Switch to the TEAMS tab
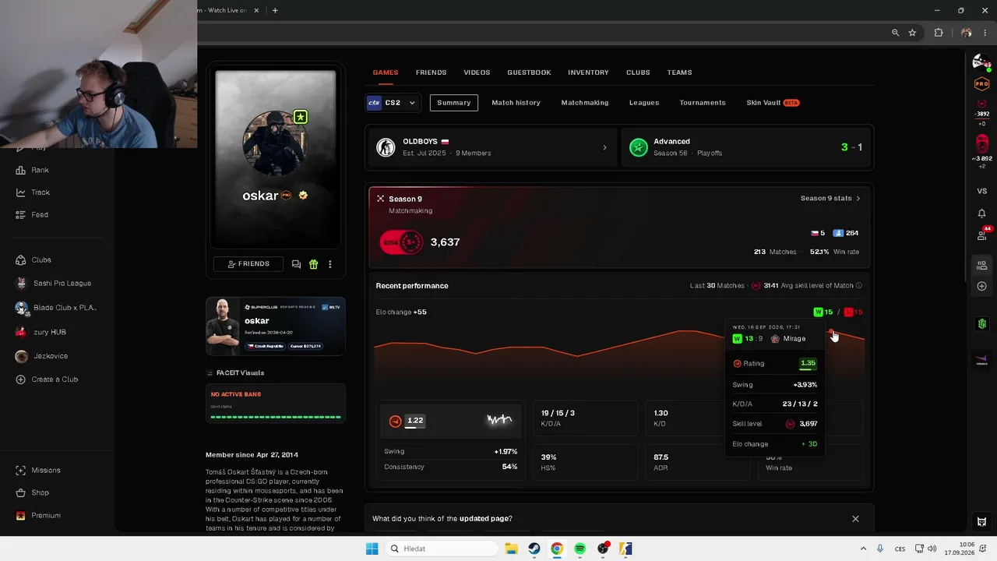 tap(679, 72)
